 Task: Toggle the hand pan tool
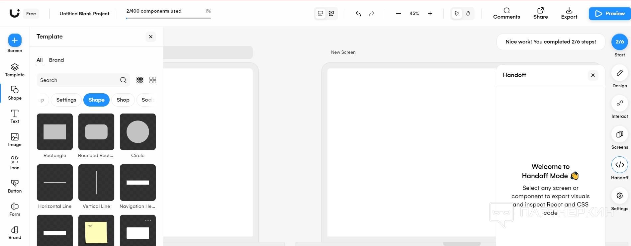point(468,14)
